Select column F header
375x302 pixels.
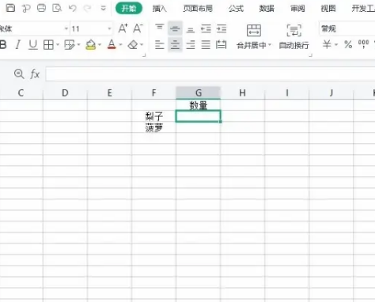pyautogui.click(x=153, y=92)
